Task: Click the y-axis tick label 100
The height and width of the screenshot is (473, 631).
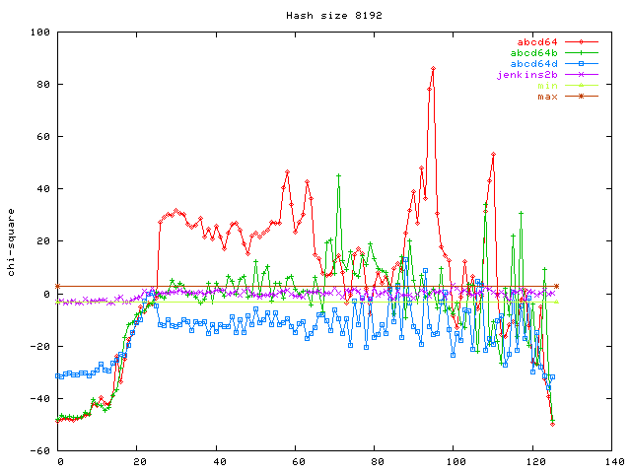Action: (x=41, y=33)
